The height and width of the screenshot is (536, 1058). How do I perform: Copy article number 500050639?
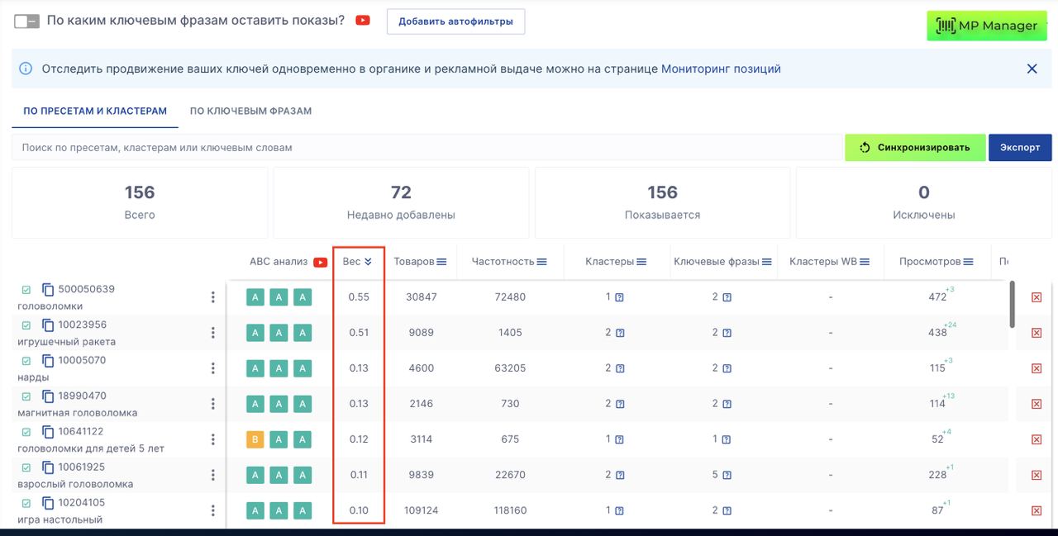click(x=48, y=290)
